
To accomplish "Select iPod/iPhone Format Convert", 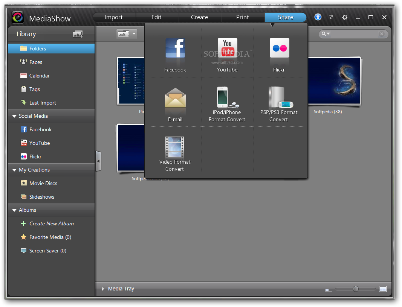I will click(227, 105).
